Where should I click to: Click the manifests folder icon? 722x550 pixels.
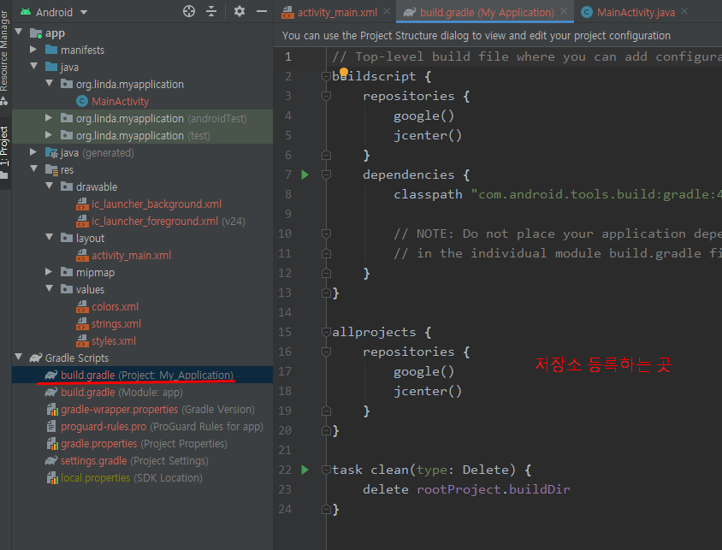coord(51,50)
